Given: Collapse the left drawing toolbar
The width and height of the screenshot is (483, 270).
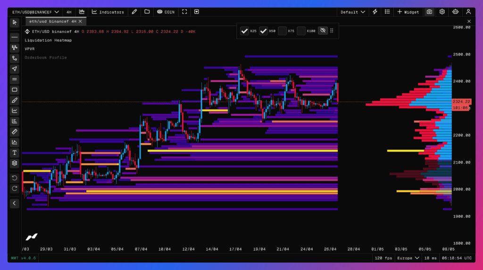Looking at the screenshot, I should (15, 203).
